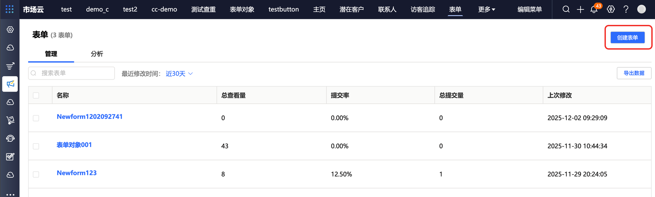Expand the 更多 menu in navigation bar

point(486,9)
